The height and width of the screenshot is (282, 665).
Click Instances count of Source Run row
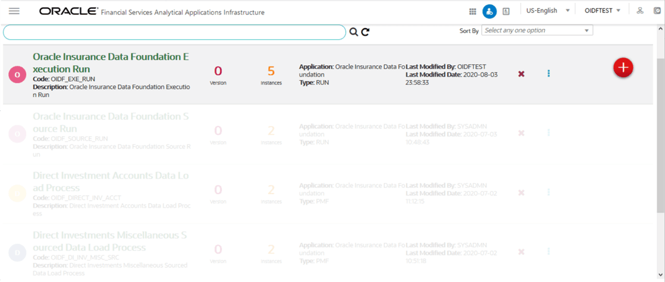[x=271, y=131]
